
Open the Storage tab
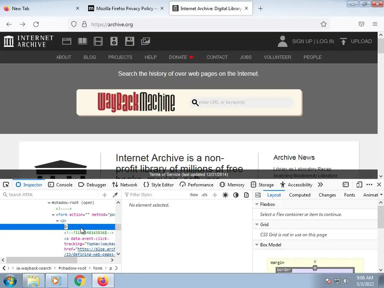pos(262,184)
